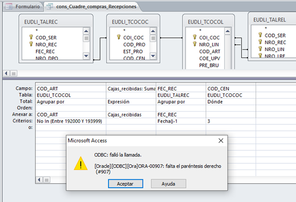Viewport: 296px width, 202px height.
Task: Click the Total cell showing Expresión
Action: coord(131,101)
